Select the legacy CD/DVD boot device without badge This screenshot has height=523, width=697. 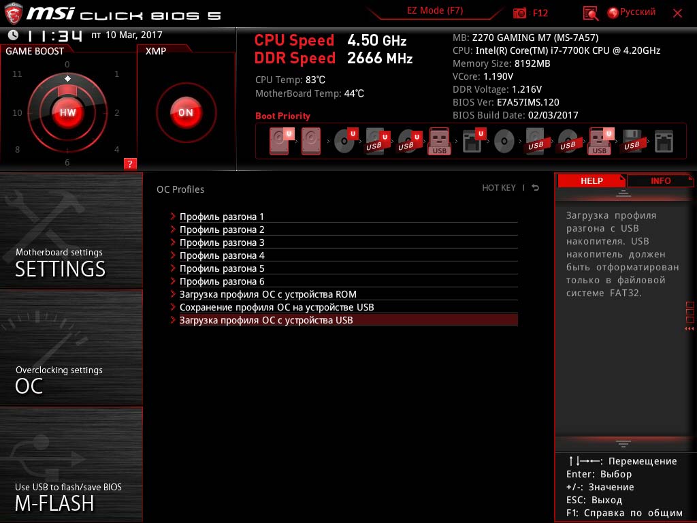(x=504, y=142)
